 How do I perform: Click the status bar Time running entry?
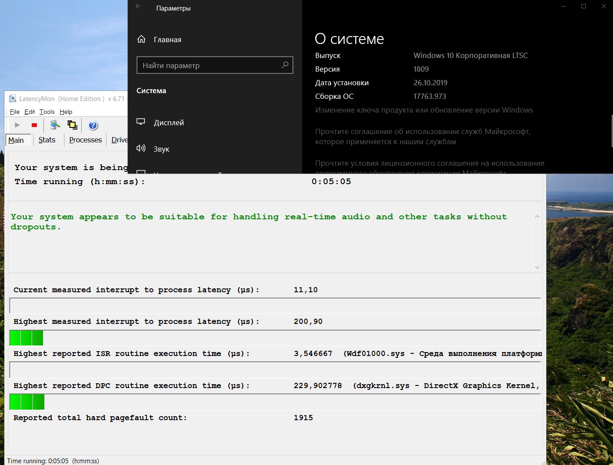pos(53,461)
